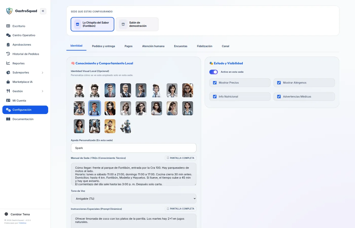
Task: Toggle the Activo en esta sede switch
Action: pyautogui.click(x=214, y=72)
